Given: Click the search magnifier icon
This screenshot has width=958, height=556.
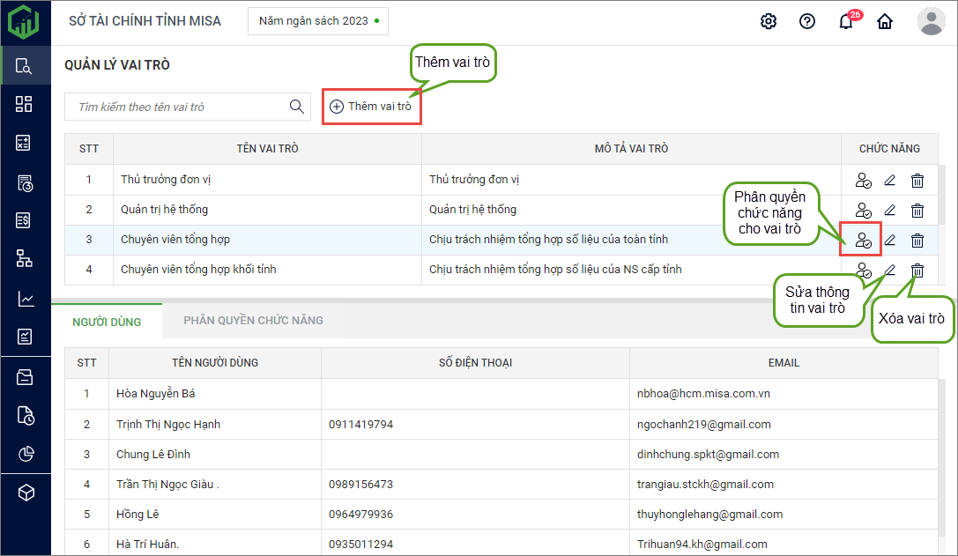Looking at the screenshot, I should [297, 107].
